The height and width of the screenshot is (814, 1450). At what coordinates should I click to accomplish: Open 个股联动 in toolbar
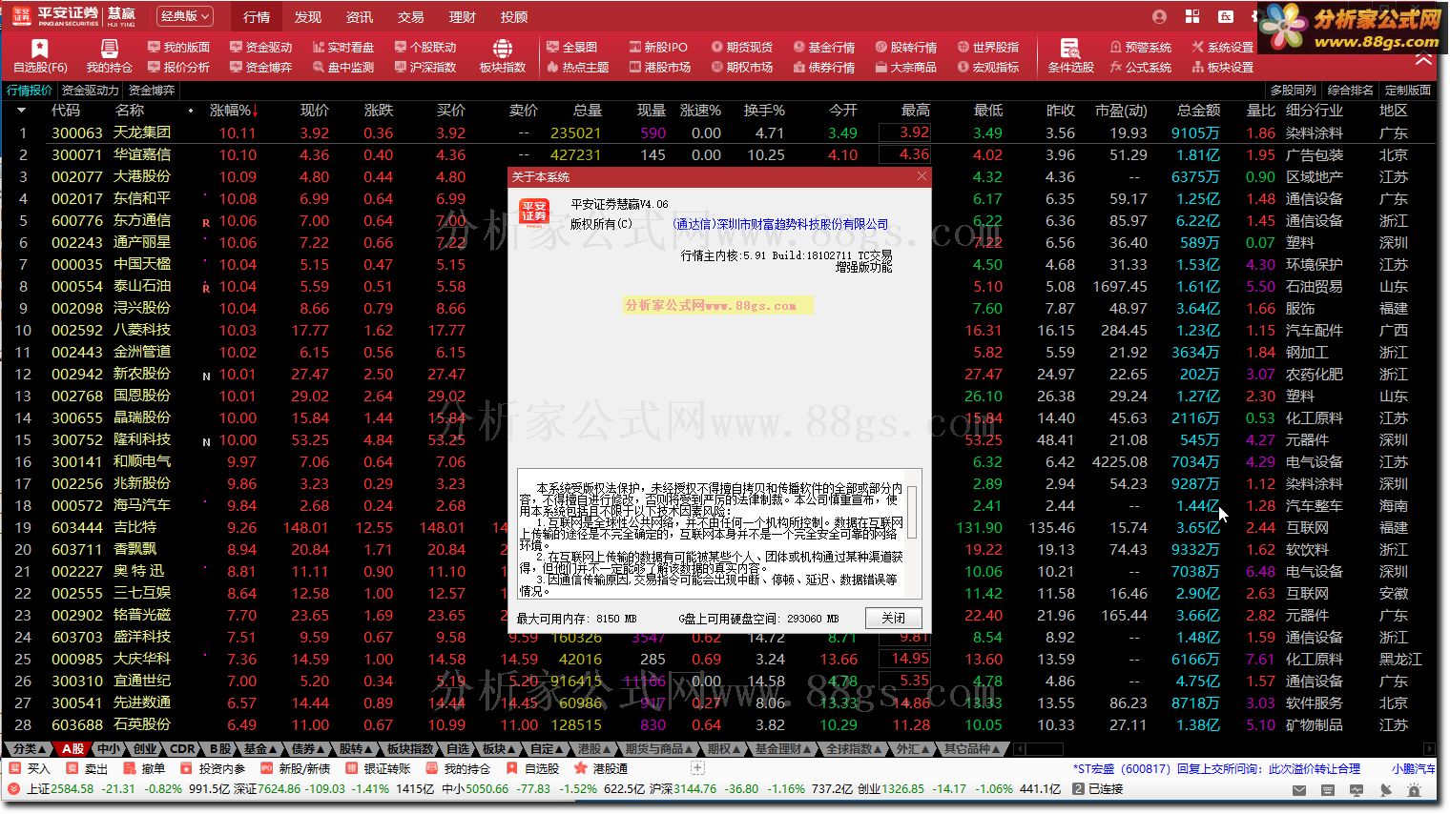[x=425, y=47]
